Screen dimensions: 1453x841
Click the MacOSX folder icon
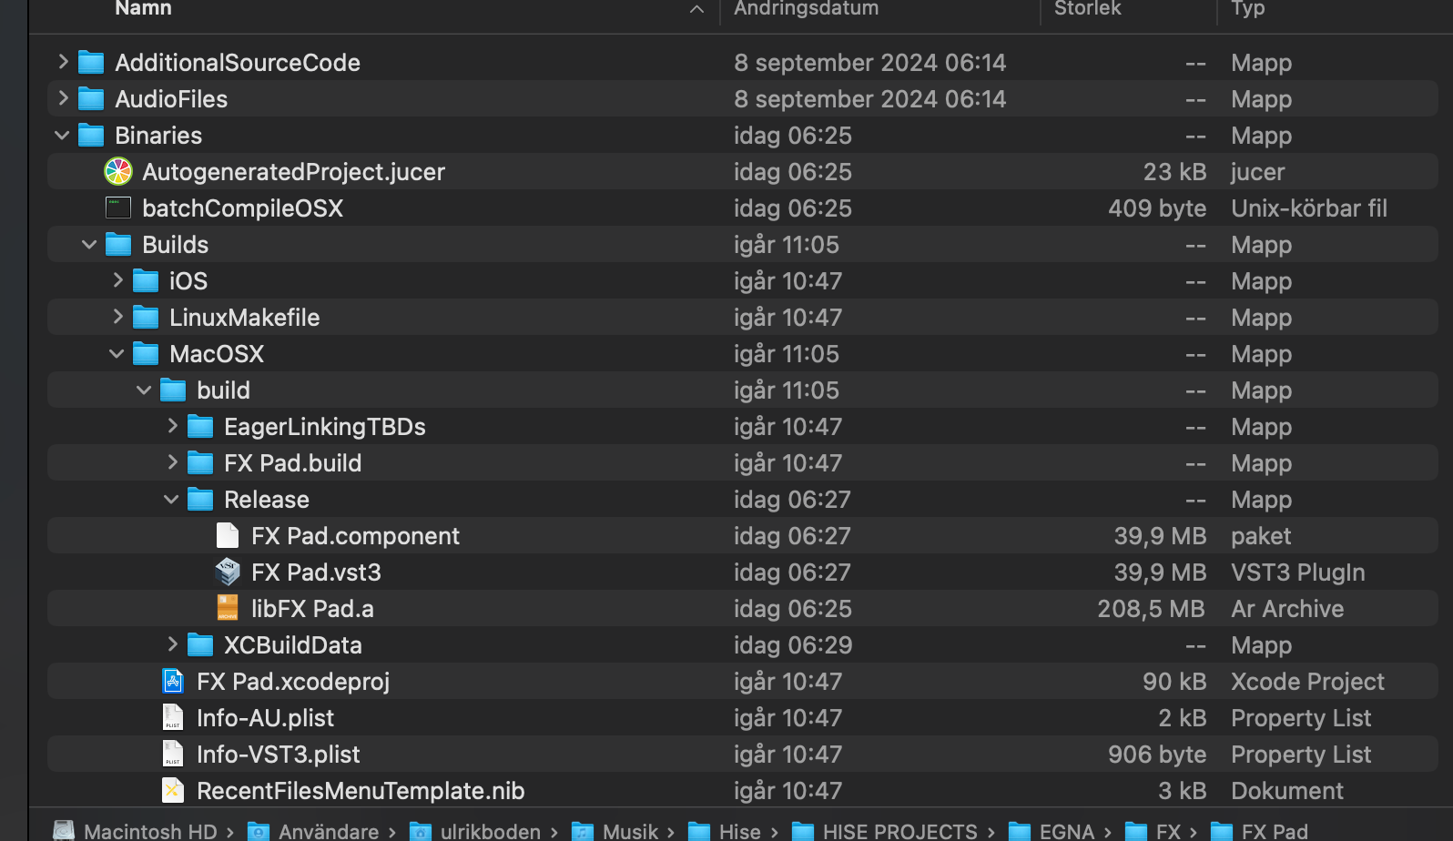(x=146, y=353)
